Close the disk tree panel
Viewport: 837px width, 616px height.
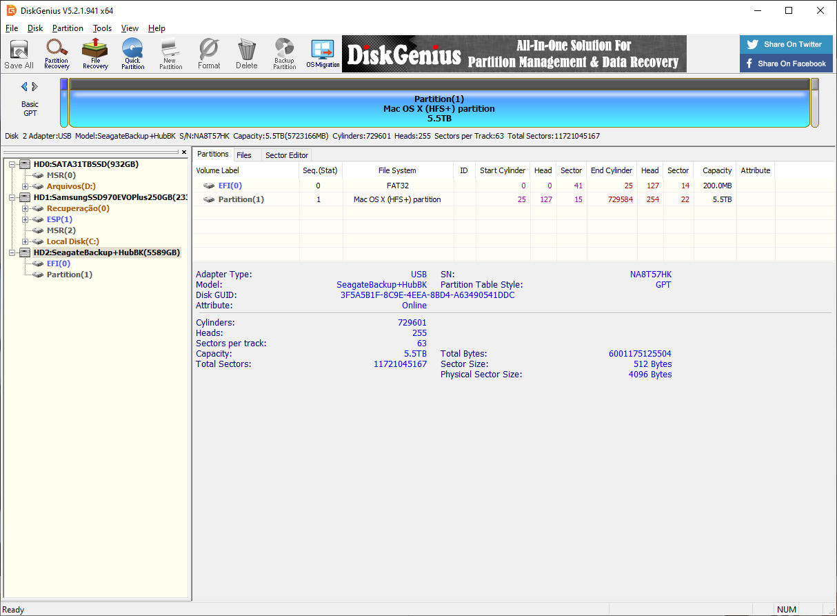pos(184,152)
